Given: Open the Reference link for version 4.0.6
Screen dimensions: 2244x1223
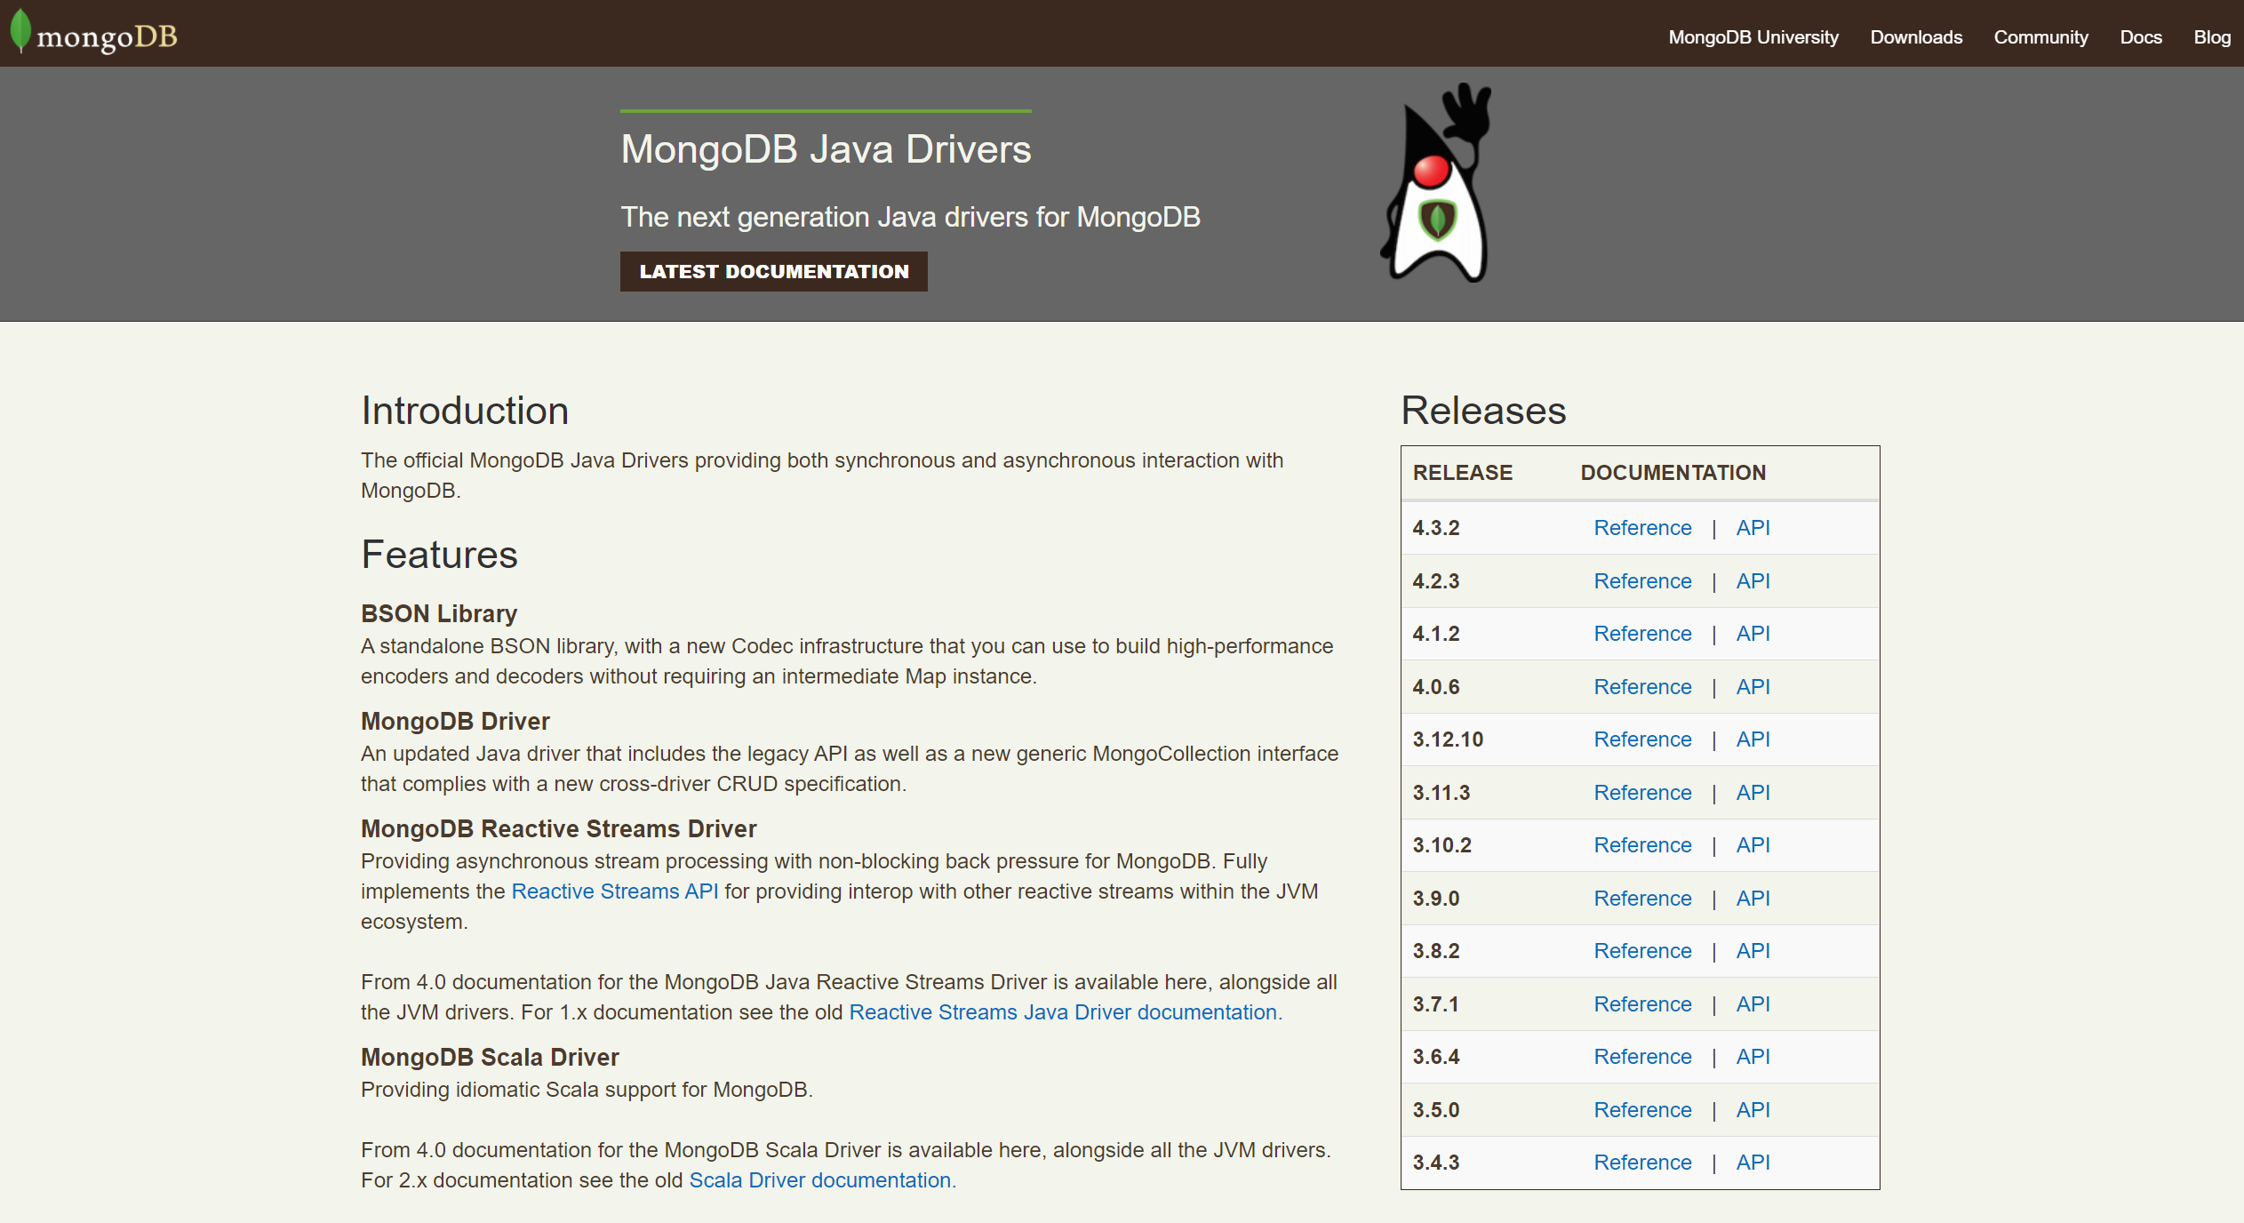Looking at the screenshot, I should [1641, 687].
